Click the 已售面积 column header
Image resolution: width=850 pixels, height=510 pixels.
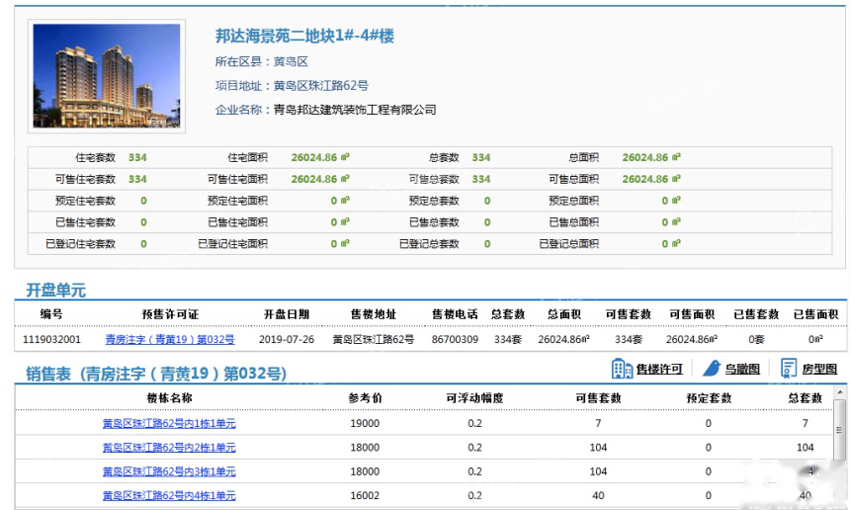tap(815, 314)
